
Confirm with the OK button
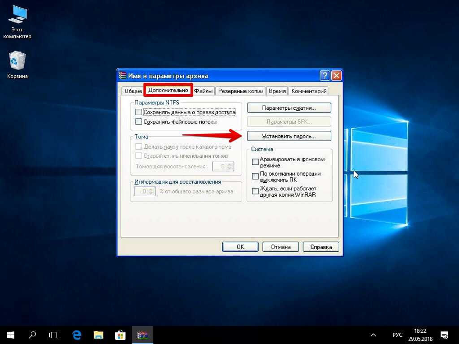pos(240,247)
